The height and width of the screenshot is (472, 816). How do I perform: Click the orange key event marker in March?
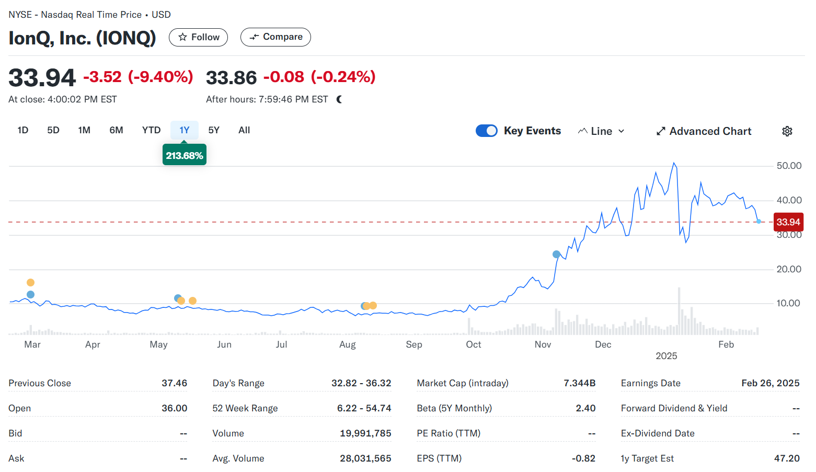(x=30, y=283)
